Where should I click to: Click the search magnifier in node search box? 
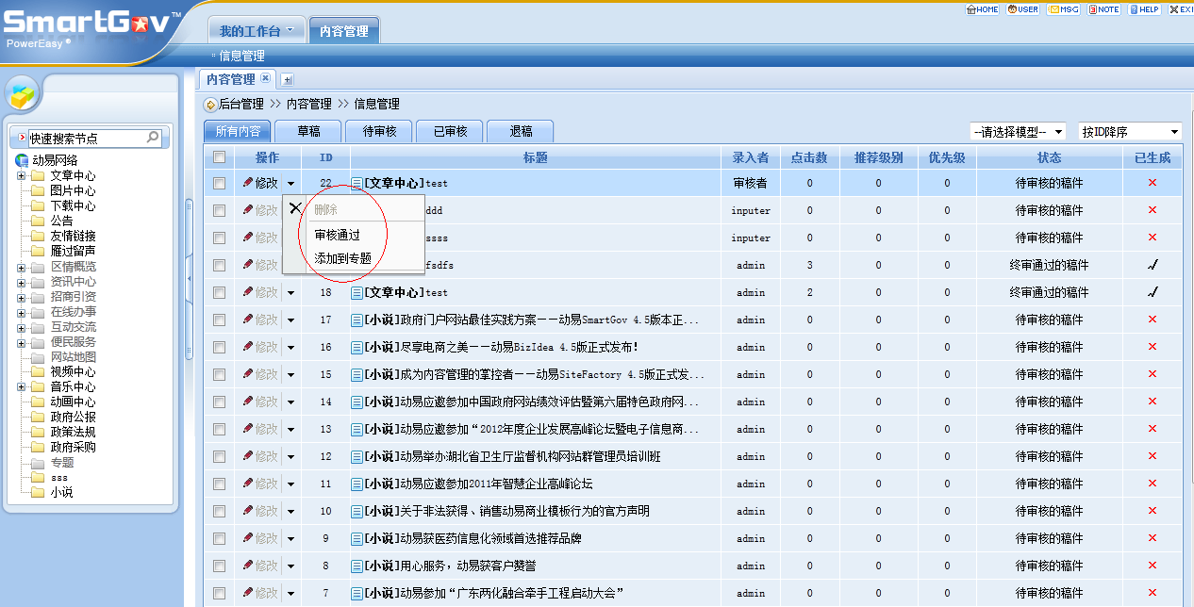(153, 138)
